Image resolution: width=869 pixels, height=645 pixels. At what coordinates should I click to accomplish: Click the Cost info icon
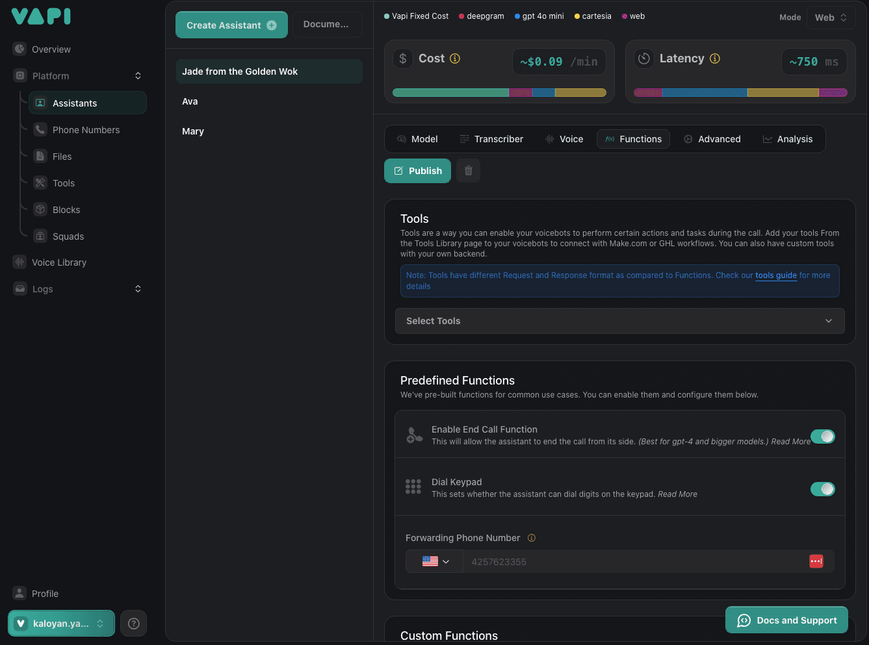[x=455, y=58]
